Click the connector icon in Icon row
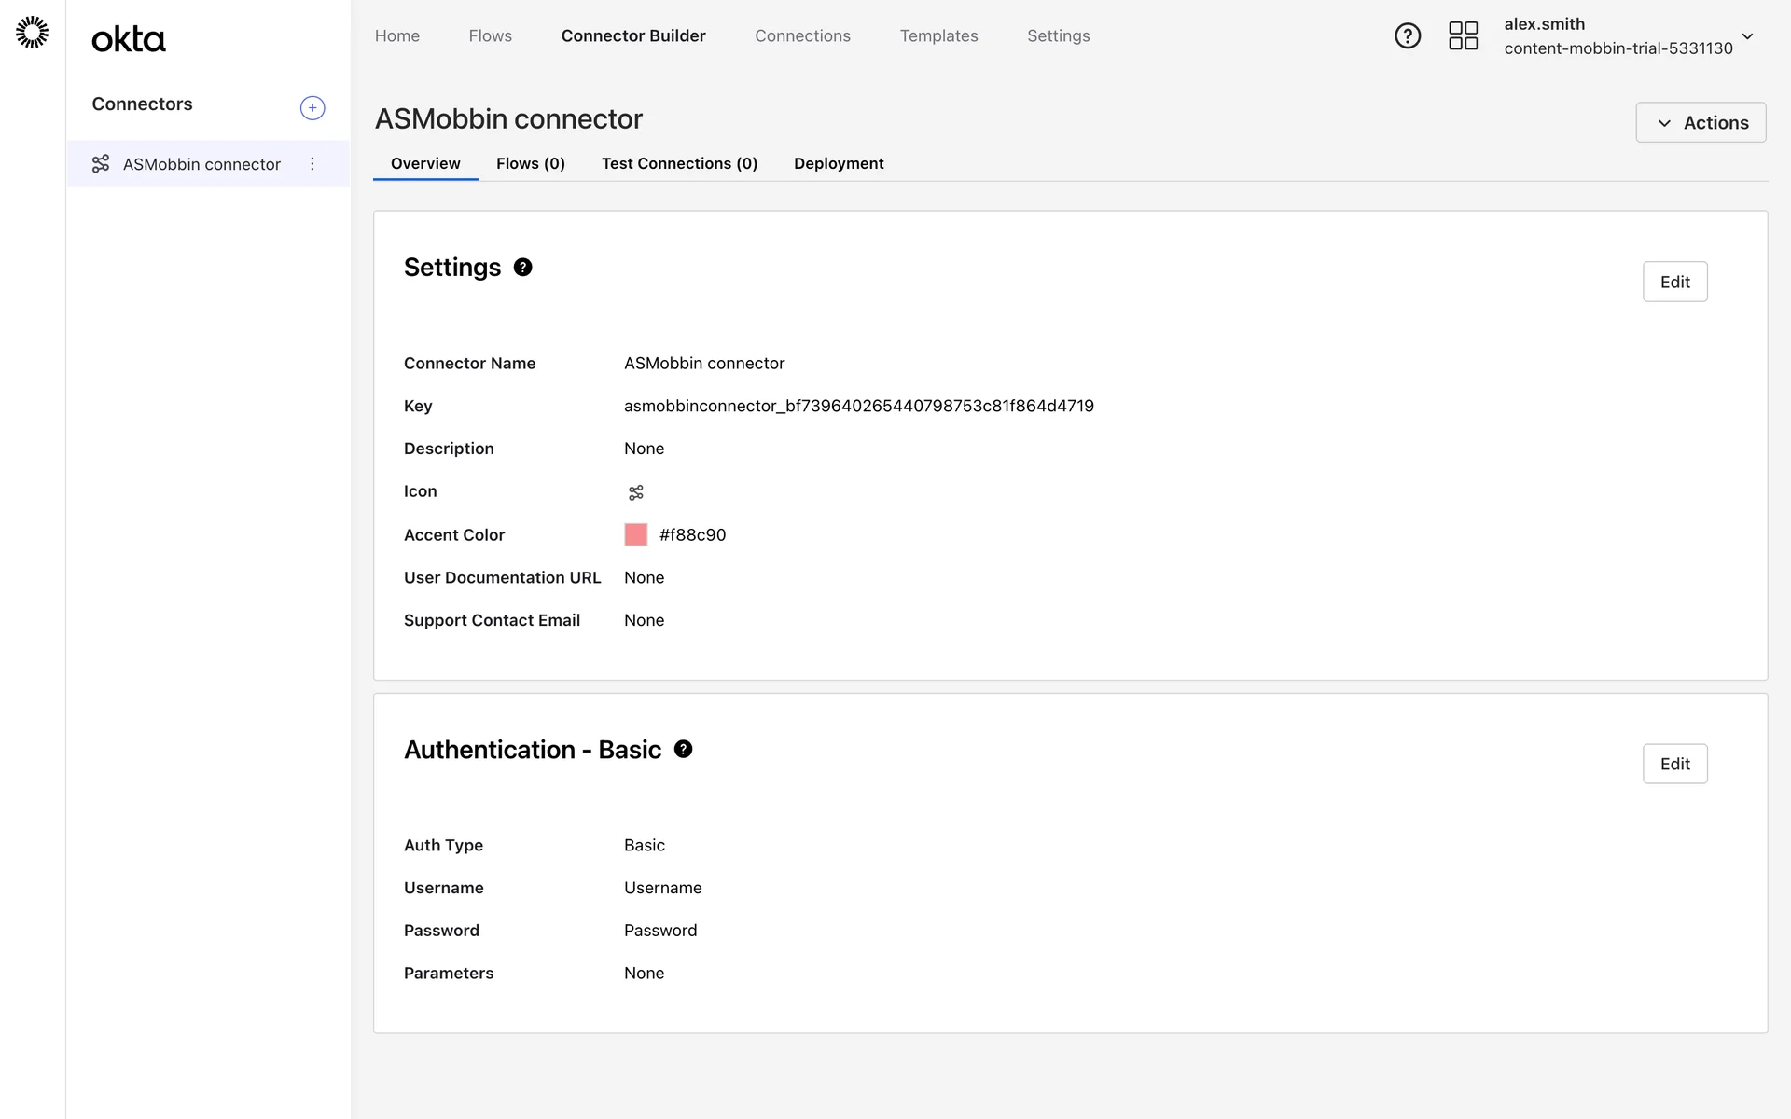The height and width of the screenshot is (1119, 1791). pyautogui.click(x=636, y=492)
